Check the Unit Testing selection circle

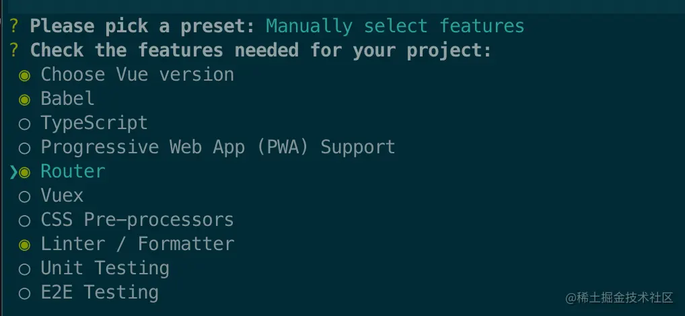[24, 270]
